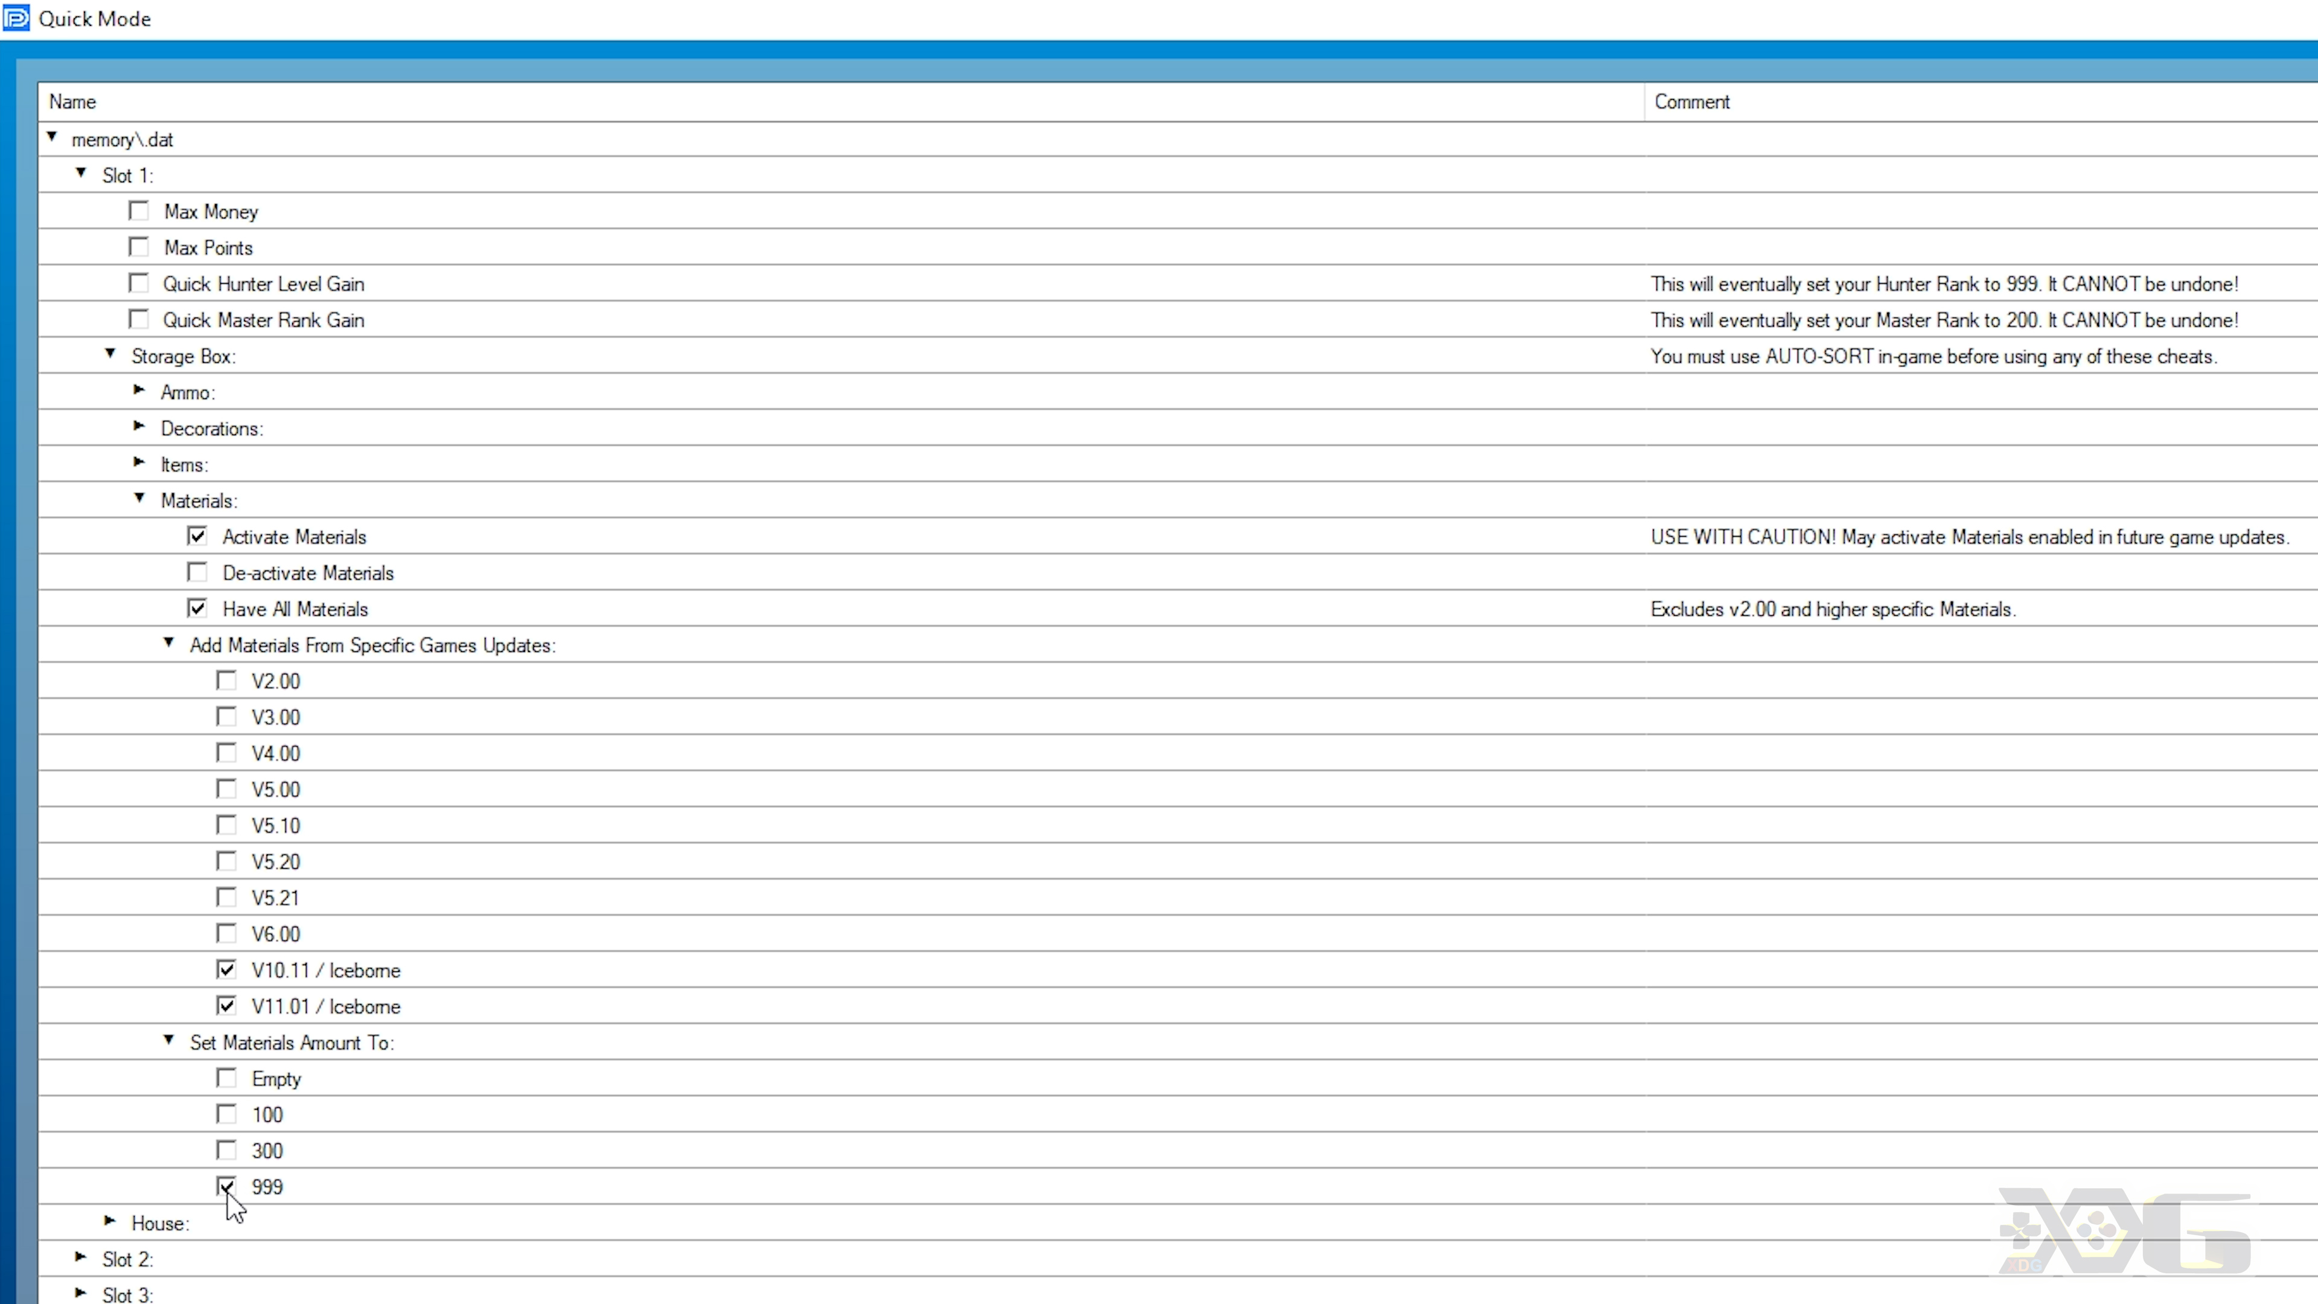
Task: Select the V10.11 / Iceborne label
Action: pyautogui.click(x=326, y=970)
